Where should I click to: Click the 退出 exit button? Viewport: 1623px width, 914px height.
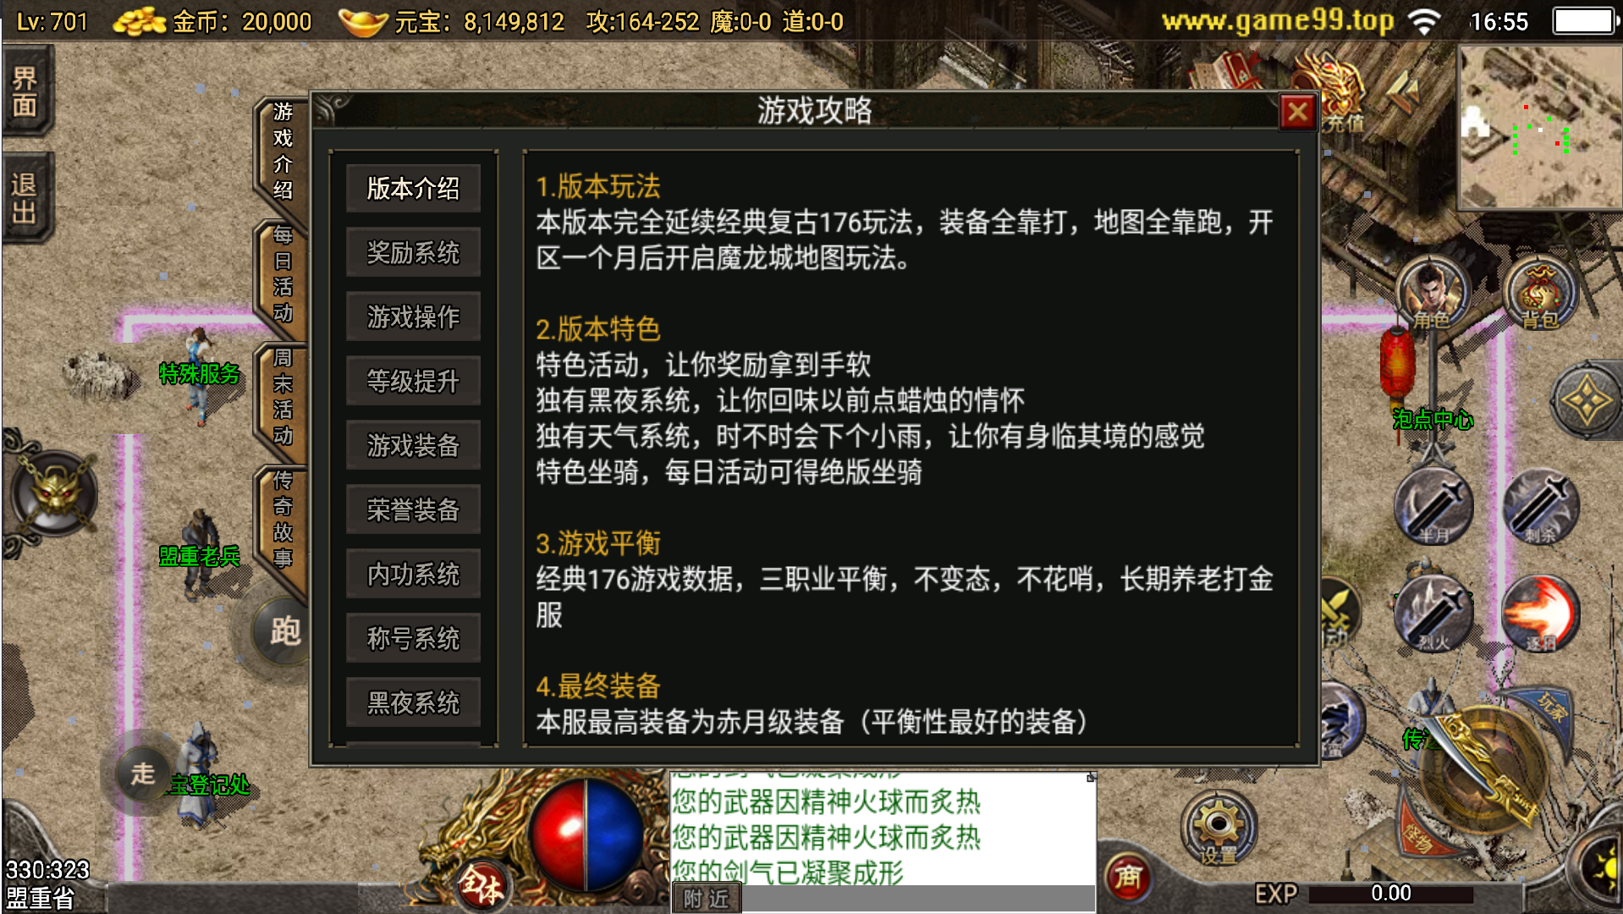point(27,198)
